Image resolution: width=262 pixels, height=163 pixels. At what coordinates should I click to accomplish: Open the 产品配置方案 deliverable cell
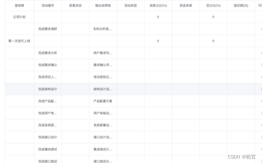pyautogui.click(x=103, y=101)
